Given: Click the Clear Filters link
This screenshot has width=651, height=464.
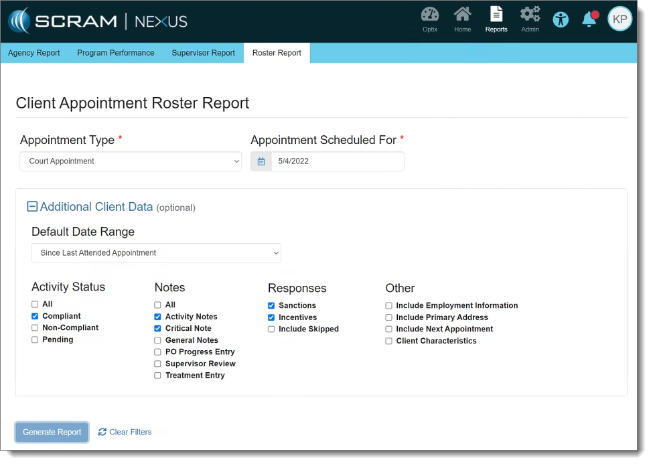Looking at the screenshot, I should [125, 433].
